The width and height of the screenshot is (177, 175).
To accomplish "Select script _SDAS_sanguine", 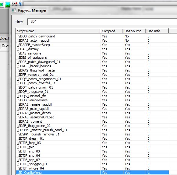I will click(29, 53).
